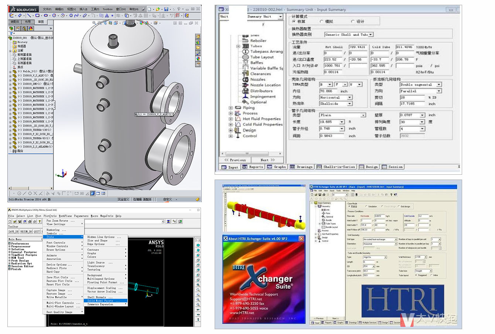Viewport: 495px width, 334px height.
Task: Select the SolidWorks line sketch tool
Action: tap(28, 16)
